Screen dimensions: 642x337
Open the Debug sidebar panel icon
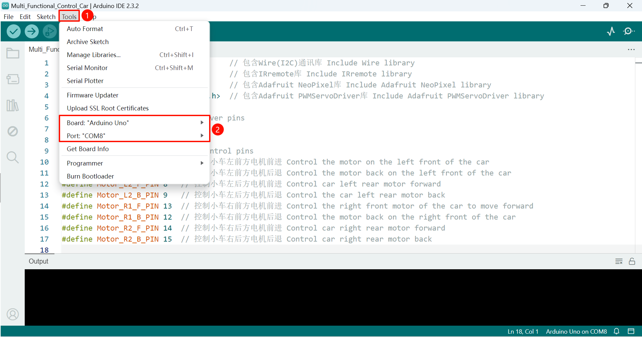click(13, 131)
